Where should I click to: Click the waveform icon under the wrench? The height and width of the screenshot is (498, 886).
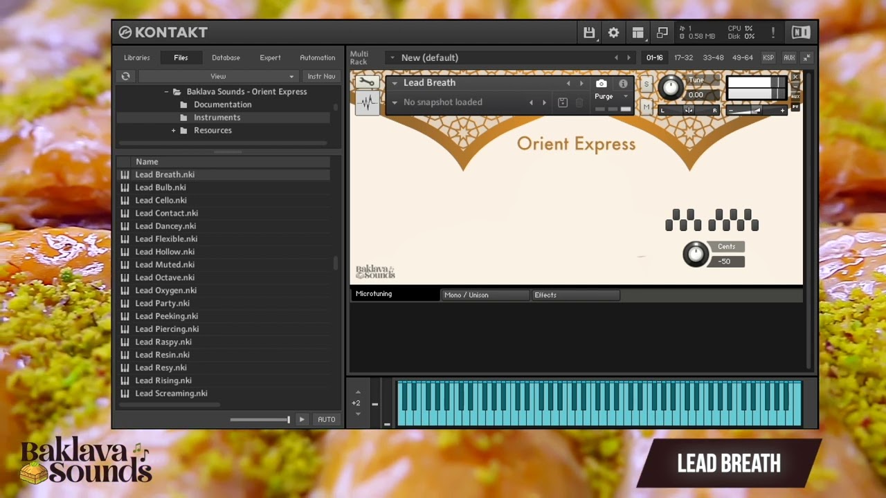coord(367,103)
